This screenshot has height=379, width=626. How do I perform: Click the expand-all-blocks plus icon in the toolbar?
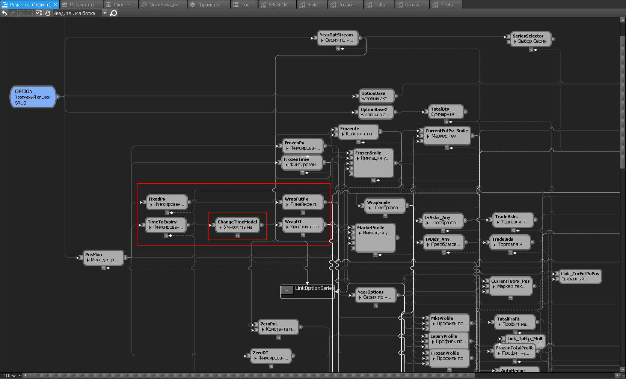(21, 13)
